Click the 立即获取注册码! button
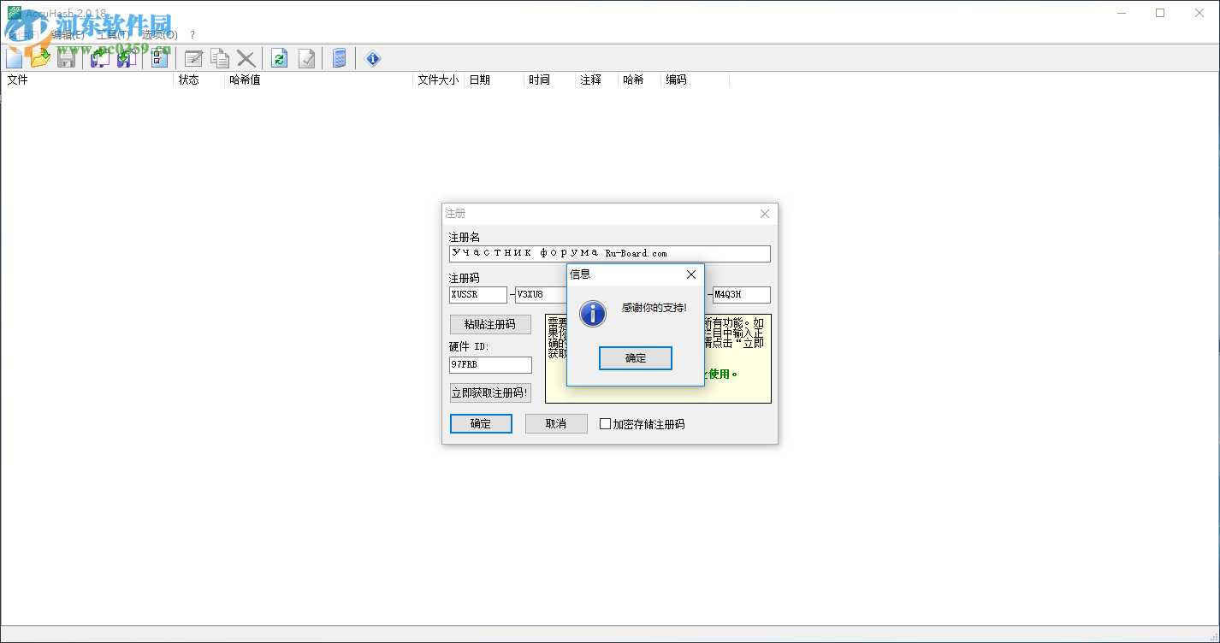This screenshot has height=643, width=1220. point(489,393)
